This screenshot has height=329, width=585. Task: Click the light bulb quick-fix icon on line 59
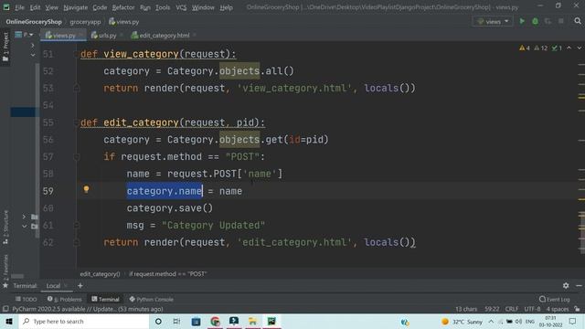[x=86, y=189]
